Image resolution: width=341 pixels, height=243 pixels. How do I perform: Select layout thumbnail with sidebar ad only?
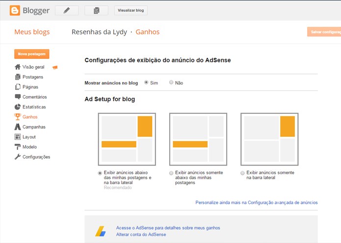[269, 139]
